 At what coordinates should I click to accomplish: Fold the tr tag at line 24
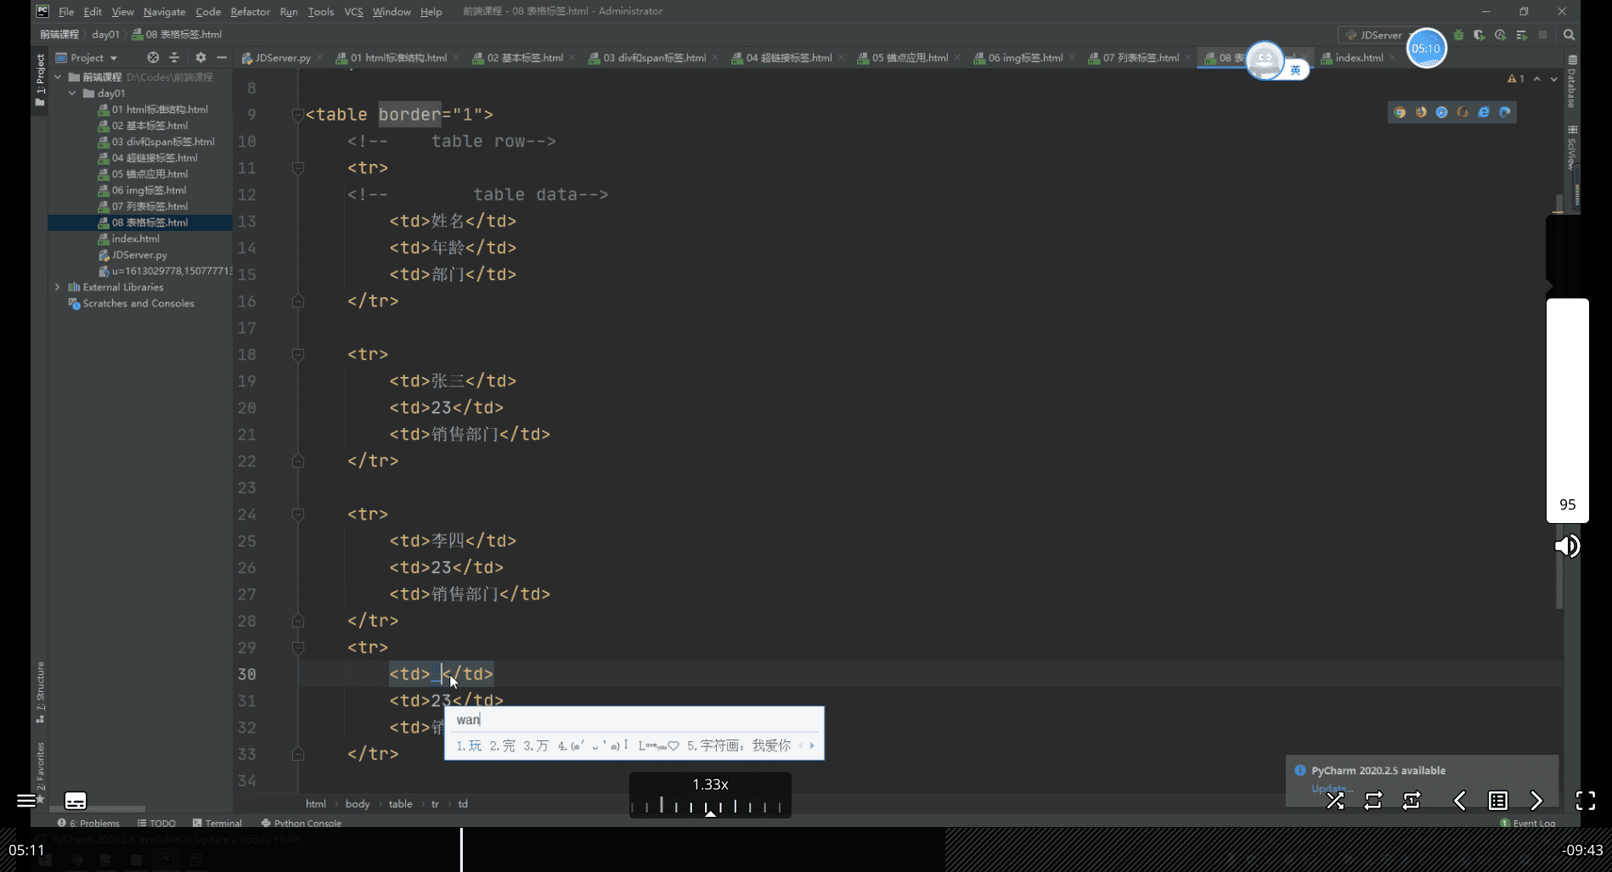(x=298, y=515)
